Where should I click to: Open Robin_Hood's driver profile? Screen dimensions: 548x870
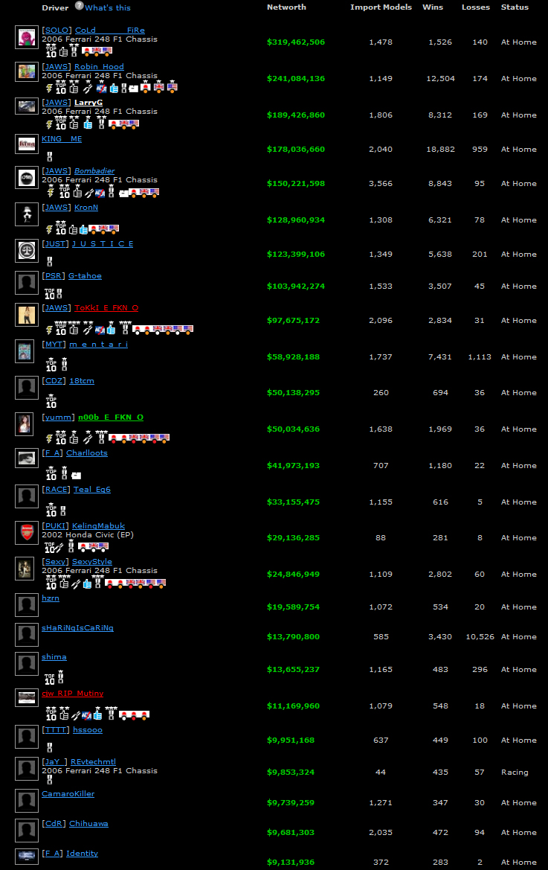[99, 67]
